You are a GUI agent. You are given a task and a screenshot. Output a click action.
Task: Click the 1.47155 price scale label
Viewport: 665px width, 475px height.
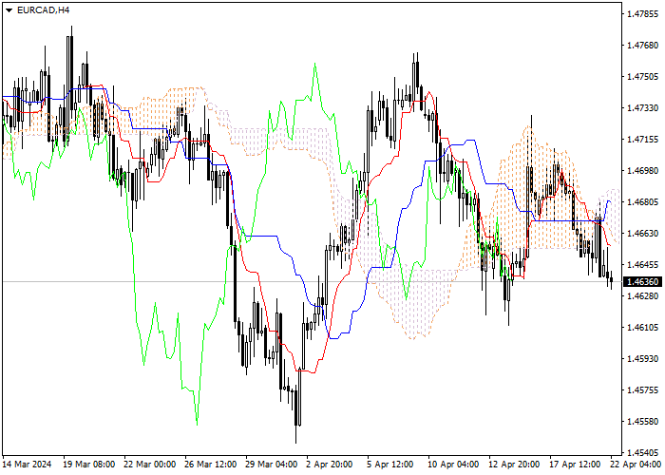click(x=642, y=140)
